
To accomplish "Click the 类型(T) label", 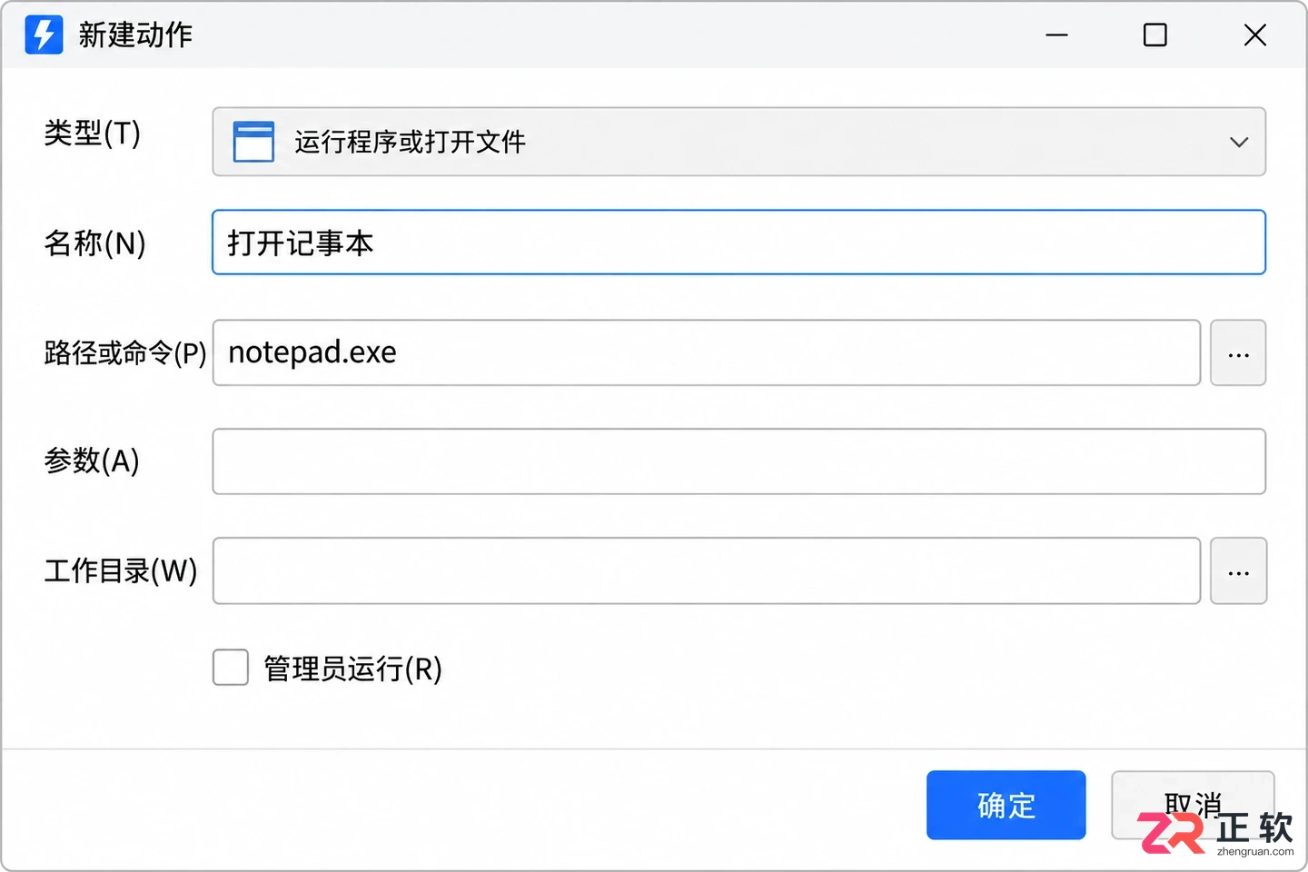I will pyautogui.click(x=92, y=134).
